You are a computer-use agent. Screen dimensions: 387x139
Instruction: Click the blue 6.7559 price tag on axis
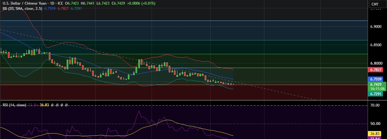[x=376, y=79]
